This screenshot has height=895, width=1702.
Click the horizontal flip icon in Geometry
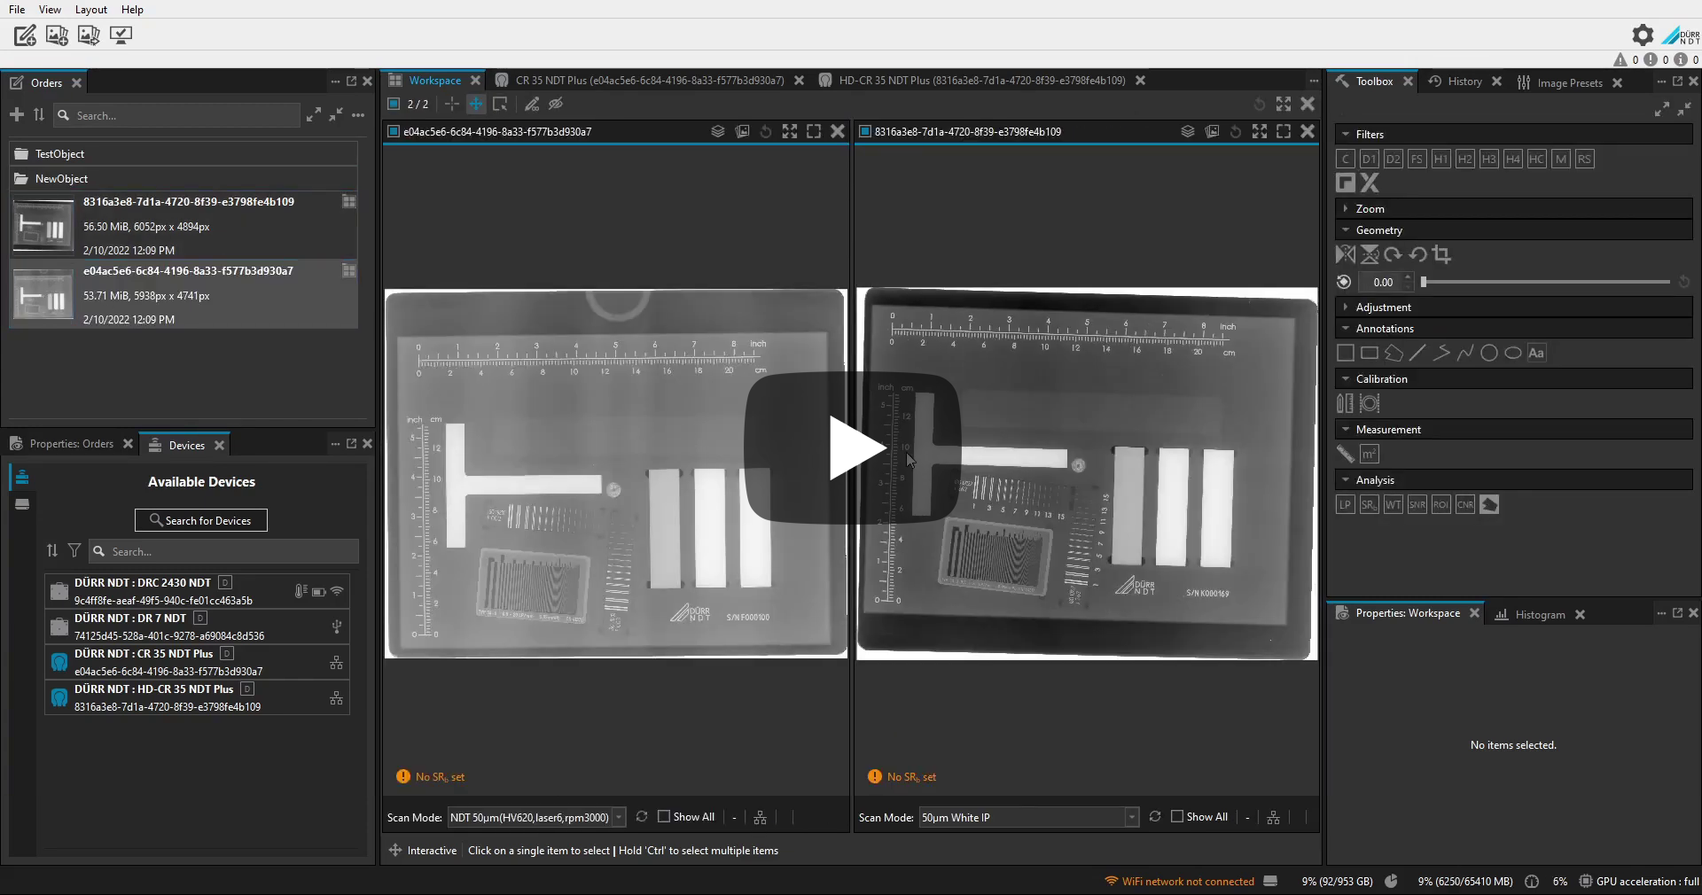[x=1345, y=255]
